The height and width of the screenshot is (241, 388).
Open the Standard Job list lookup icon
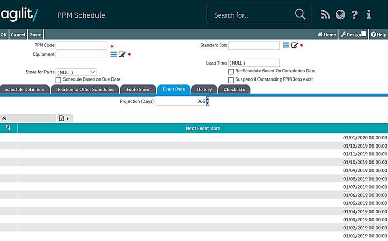286,45
